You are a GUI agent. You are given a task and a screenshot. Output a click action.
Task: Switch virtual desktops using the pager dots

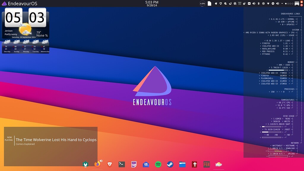(x=289, y=3)
